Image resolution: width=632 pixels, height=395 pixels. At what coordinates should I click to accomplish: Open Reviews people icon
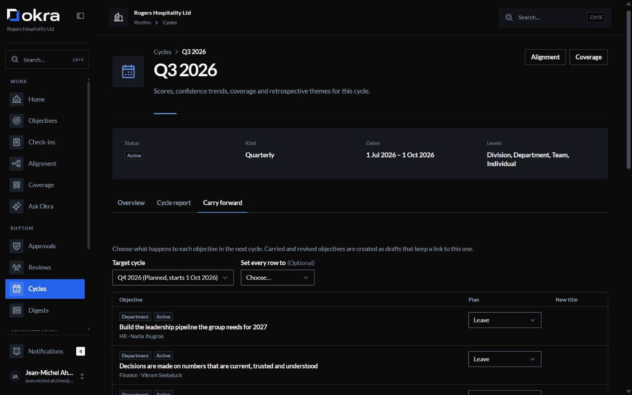pos(16,267)
